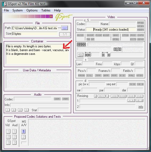Click the Resizing CVD button

pyautogui.click(x=139, y=96)
